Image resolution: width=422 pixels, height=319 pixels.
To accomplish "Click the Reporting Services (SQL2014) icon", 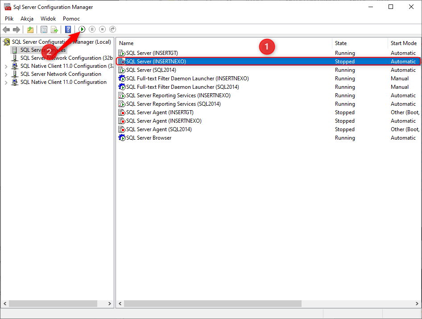I will pos(122,104).
